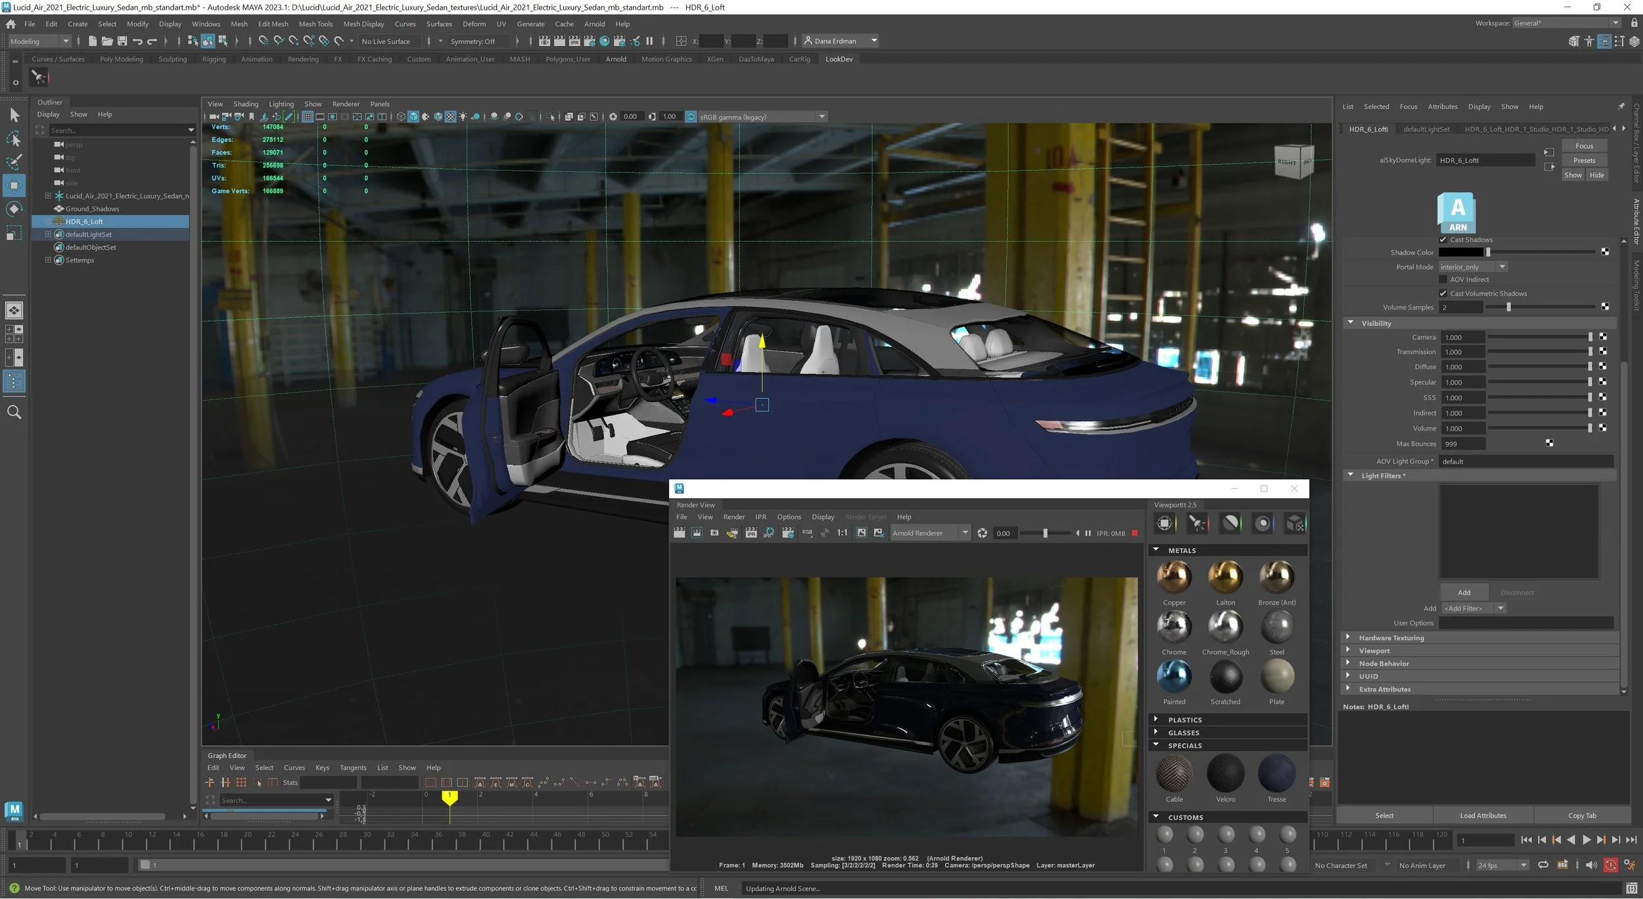Toggle the Cast Shadows checkbox
1643x899 pixels.
point(1443,240)
